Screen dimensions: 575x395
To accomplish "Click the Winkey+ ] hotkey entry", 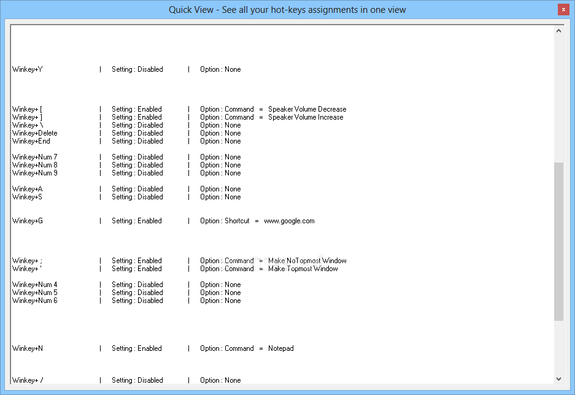I will click(27, 117).
